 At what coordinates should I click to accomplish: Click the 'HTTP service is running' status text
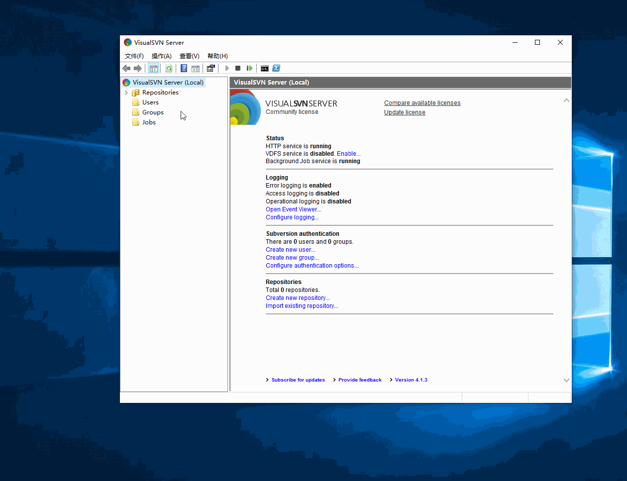(x=299, y=146)
